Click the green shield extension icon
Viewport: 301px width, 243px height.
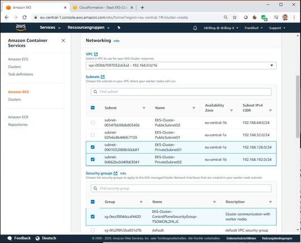coord(264,18)
